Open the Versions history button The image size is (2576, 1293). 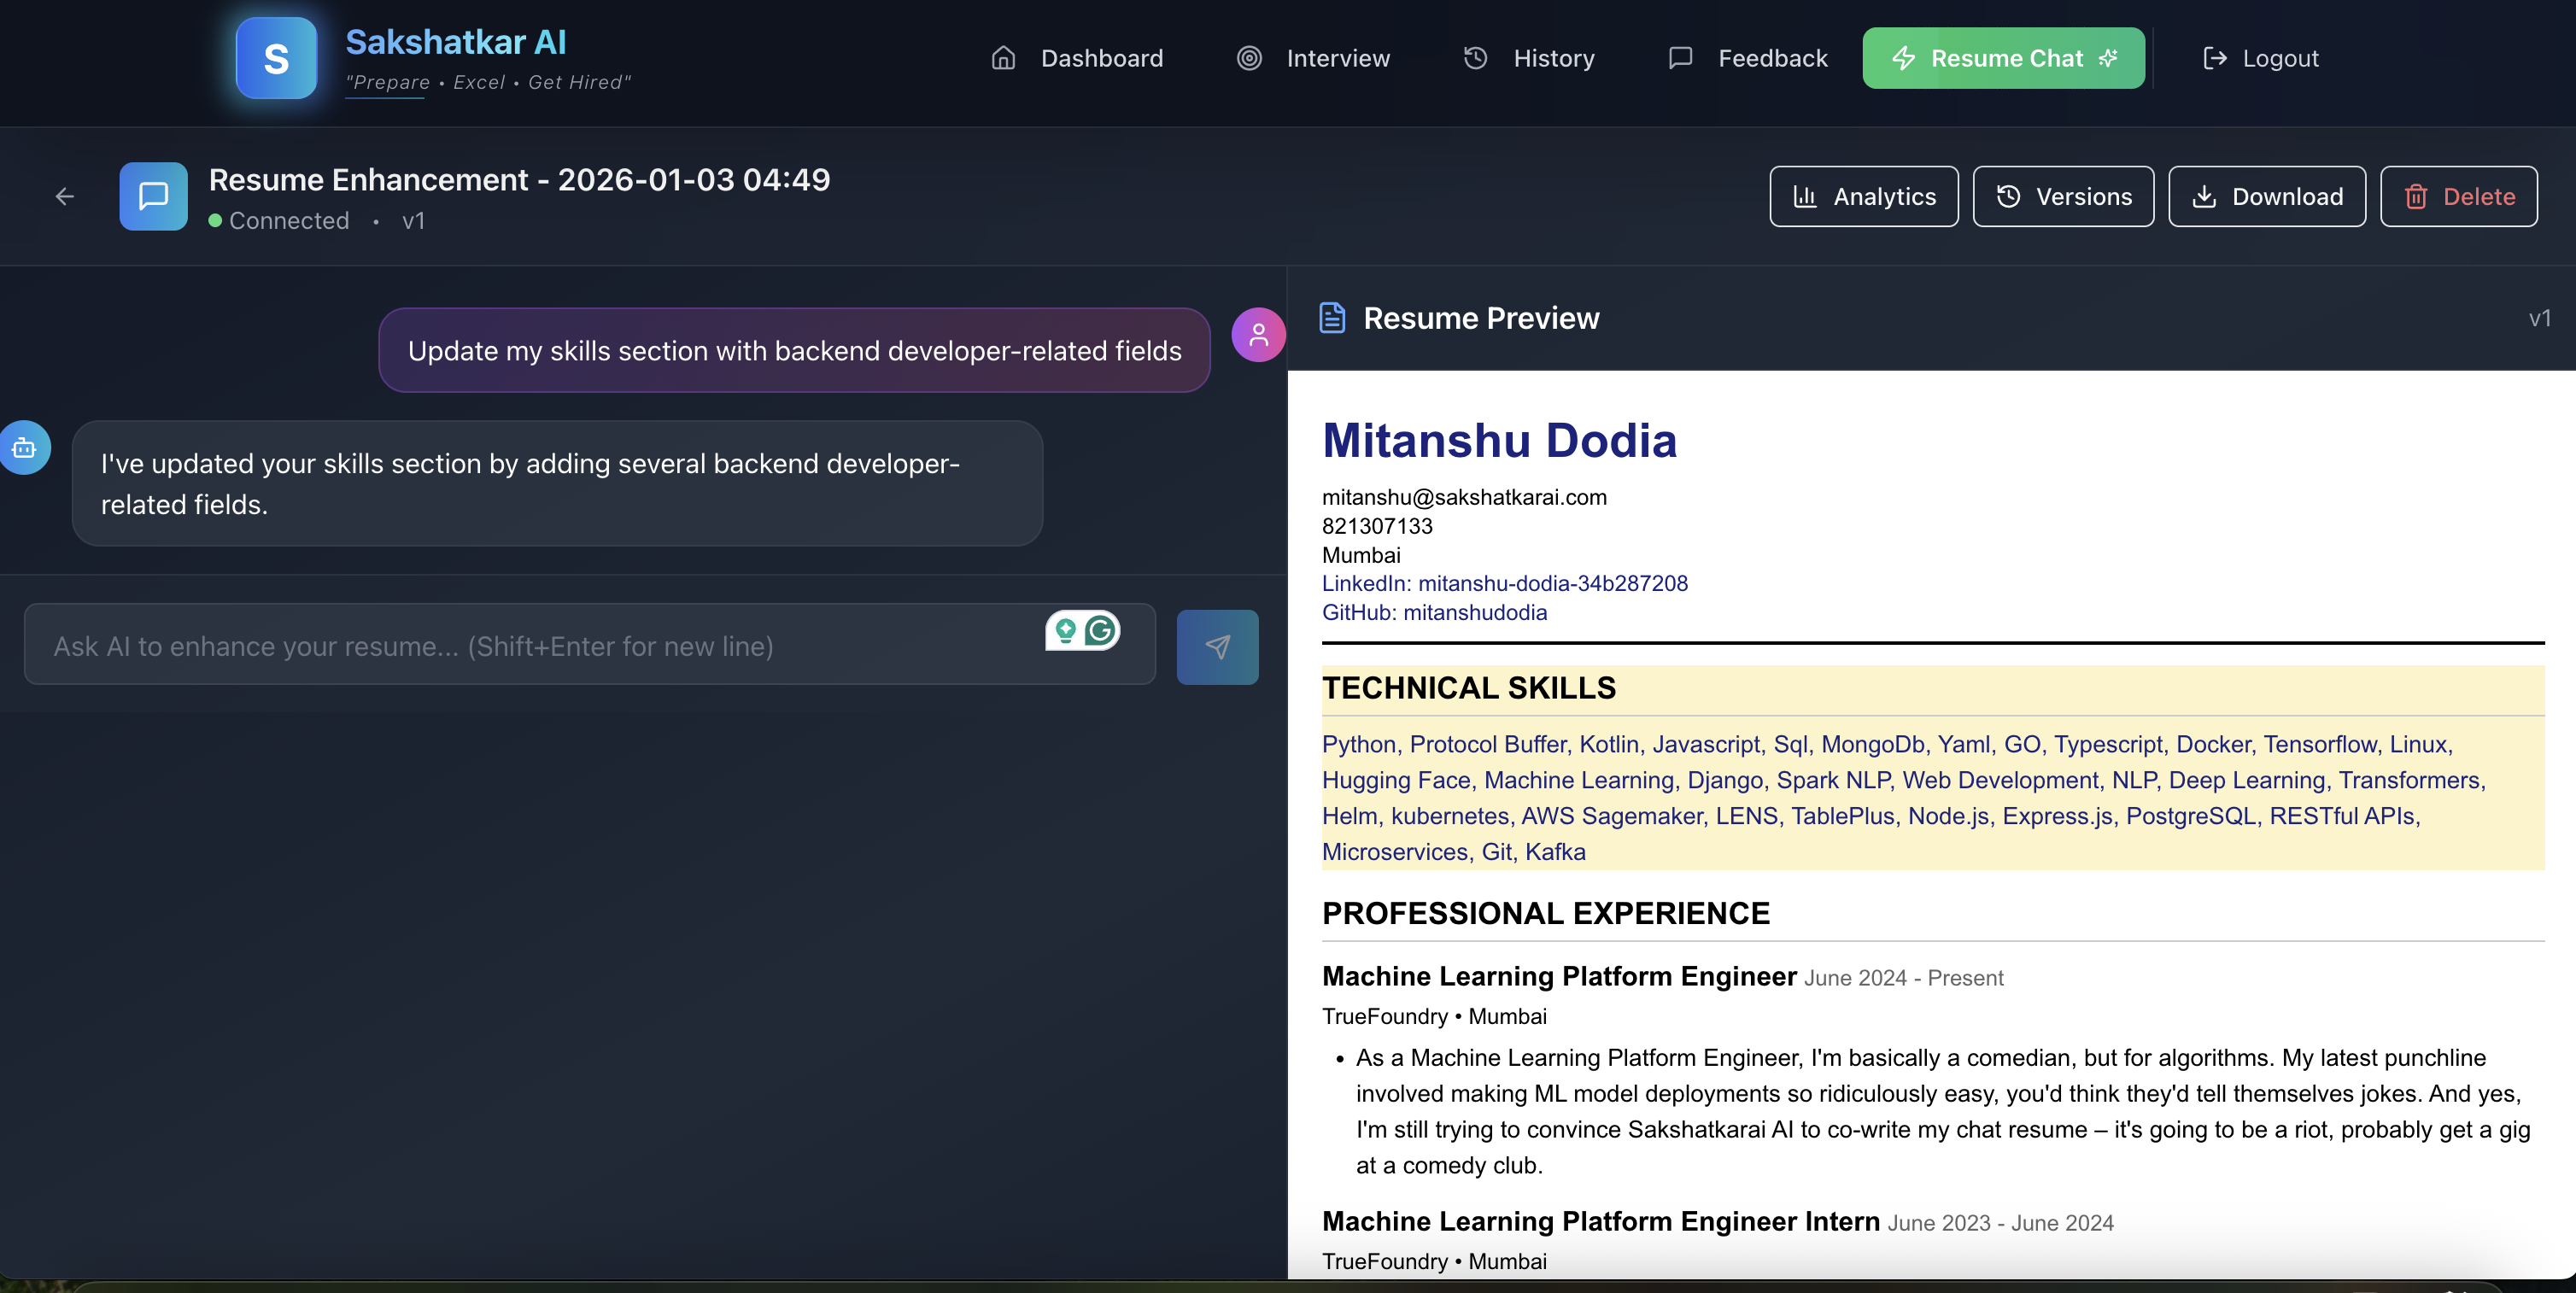tap(2063, 197)
